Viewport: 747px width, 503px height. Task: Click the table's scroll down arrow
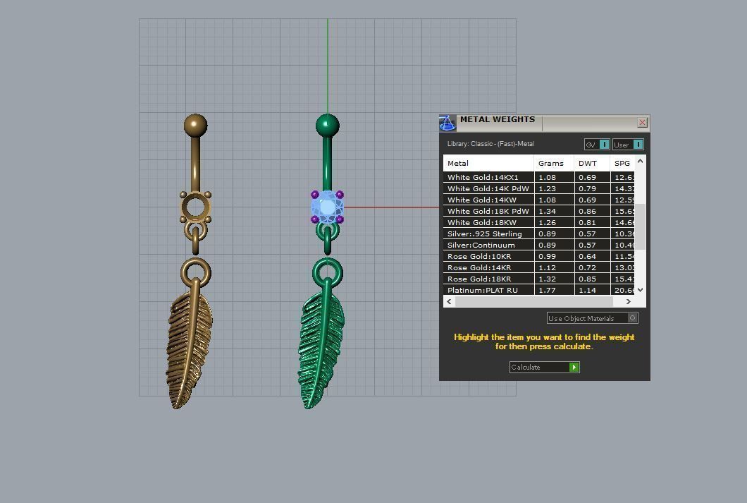(641, 289)
